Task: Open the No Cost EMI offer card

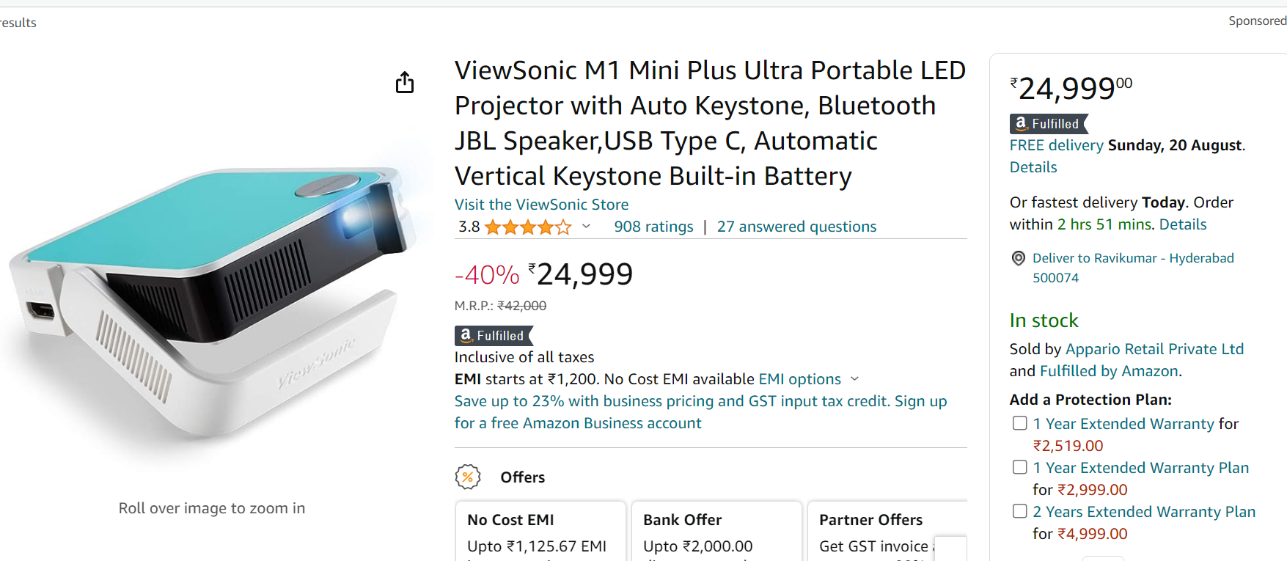Action: pyautogui.click(x=540, y=532)
